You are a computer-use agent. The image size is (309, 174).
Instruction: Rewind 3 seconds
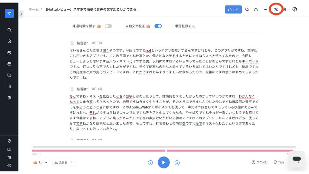(x=150, y=162)
